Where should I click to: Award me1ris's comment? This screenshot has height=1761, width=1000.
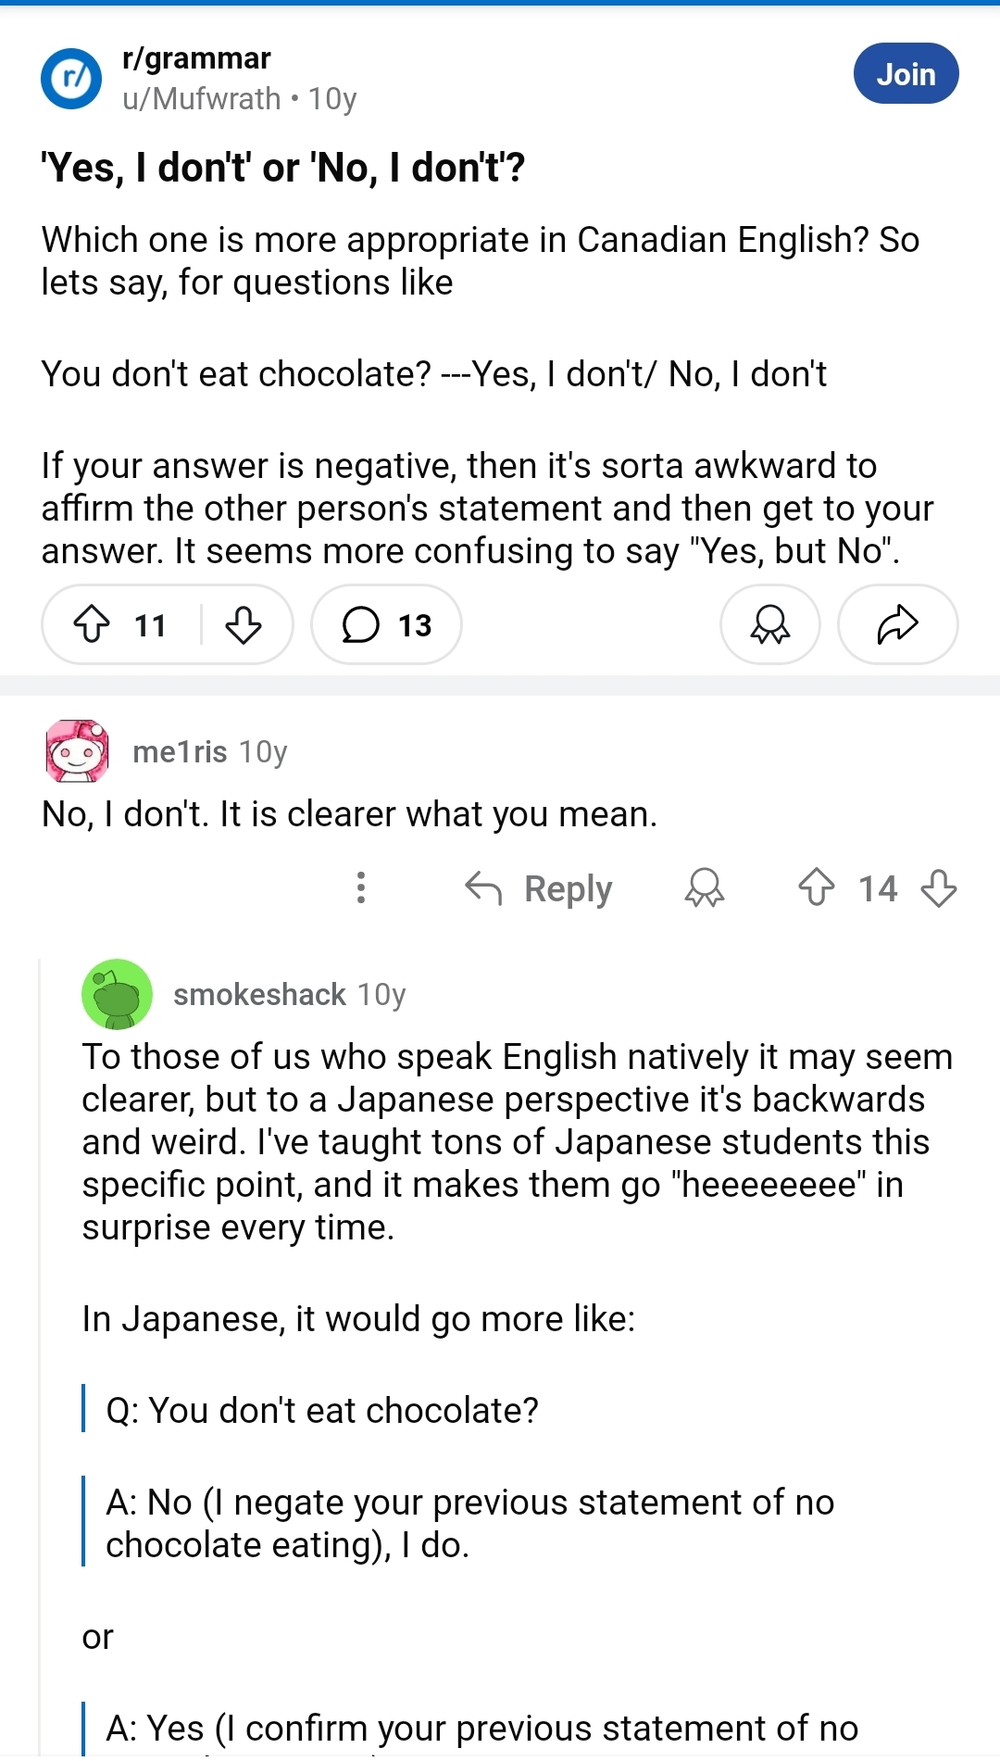pyautogui.click(x=704, y=887)
